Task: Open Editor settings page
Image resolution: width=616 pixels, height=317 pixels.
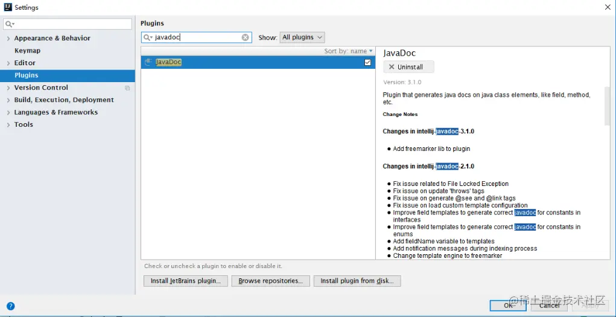Action: [25, 63]
